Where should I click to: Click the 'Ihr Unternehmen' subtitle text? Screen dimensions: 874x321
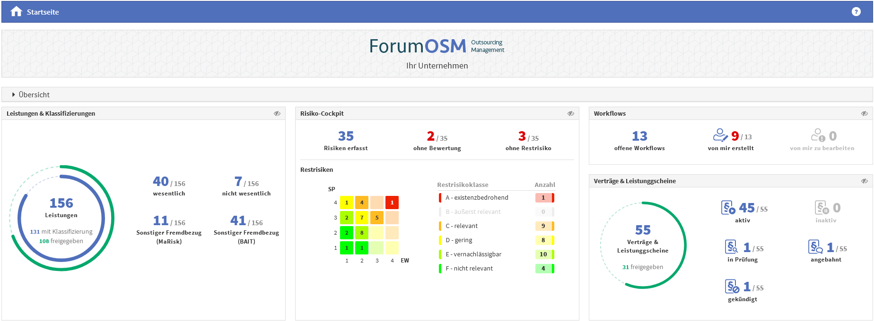pos(437,66)
